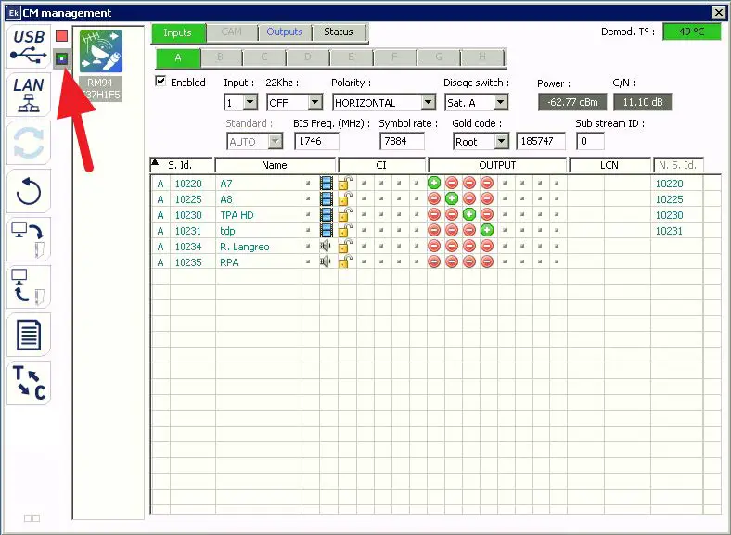Click the T/C conversion icon
The height and width of the screenshot is (535, 731).
[29, 383]
